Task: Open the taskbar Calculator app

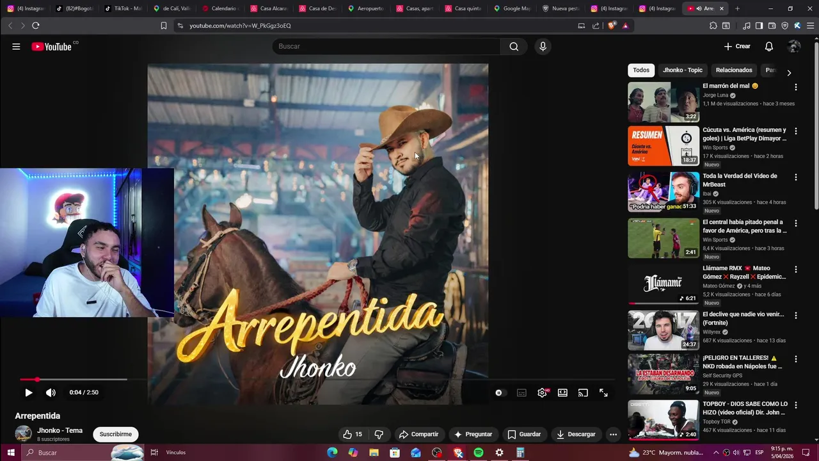Action: (520, 453)
